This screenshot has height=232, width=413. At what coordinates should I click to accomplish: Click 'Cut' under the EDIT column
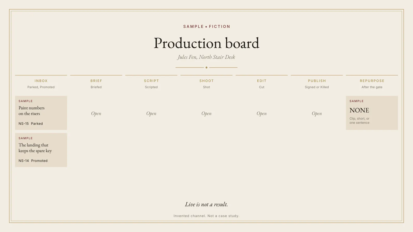coord(262,87)
